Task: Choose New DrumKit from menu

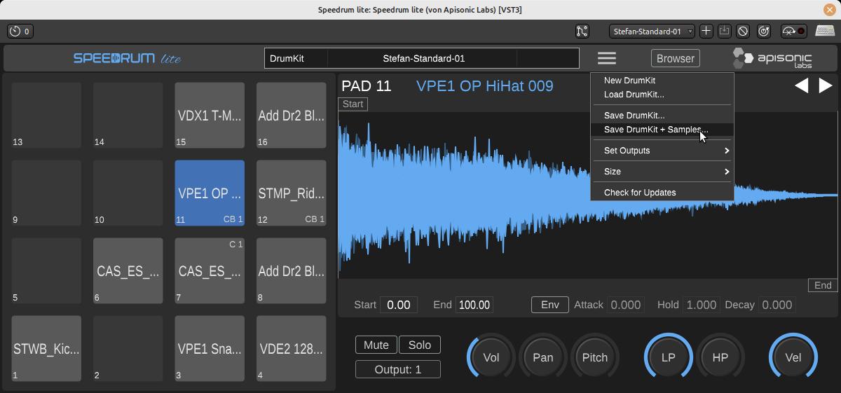Action: pyautogui.click(x=662, y=81)
